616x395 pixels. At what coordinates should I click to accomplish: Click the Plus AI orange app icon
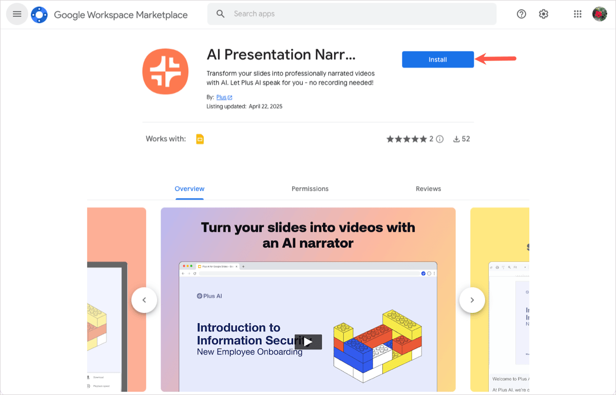click(165, 72)
